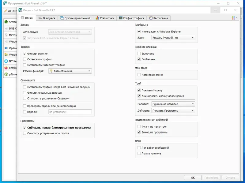Viewport: 245px width, 183px height.
Task: Click the Fort Firewall logo in Programs title bar
Action: click(5, 3)
